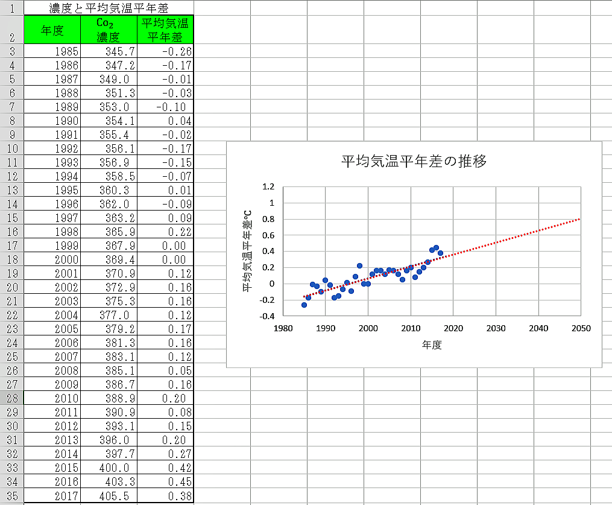The width and height of the screenshot is (612, 505).
Task: Click the cell with CO2 value 345.7
Action: point(109,51)
